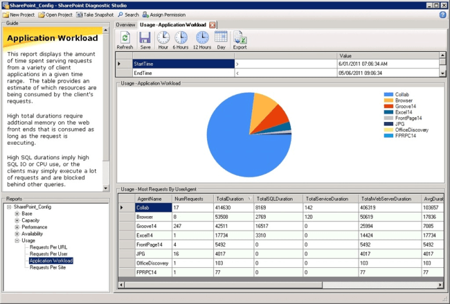The image size is (450, 304).
Task: Click the 16517 TotalSQLDuration cell
Action: tap(278, 226)
